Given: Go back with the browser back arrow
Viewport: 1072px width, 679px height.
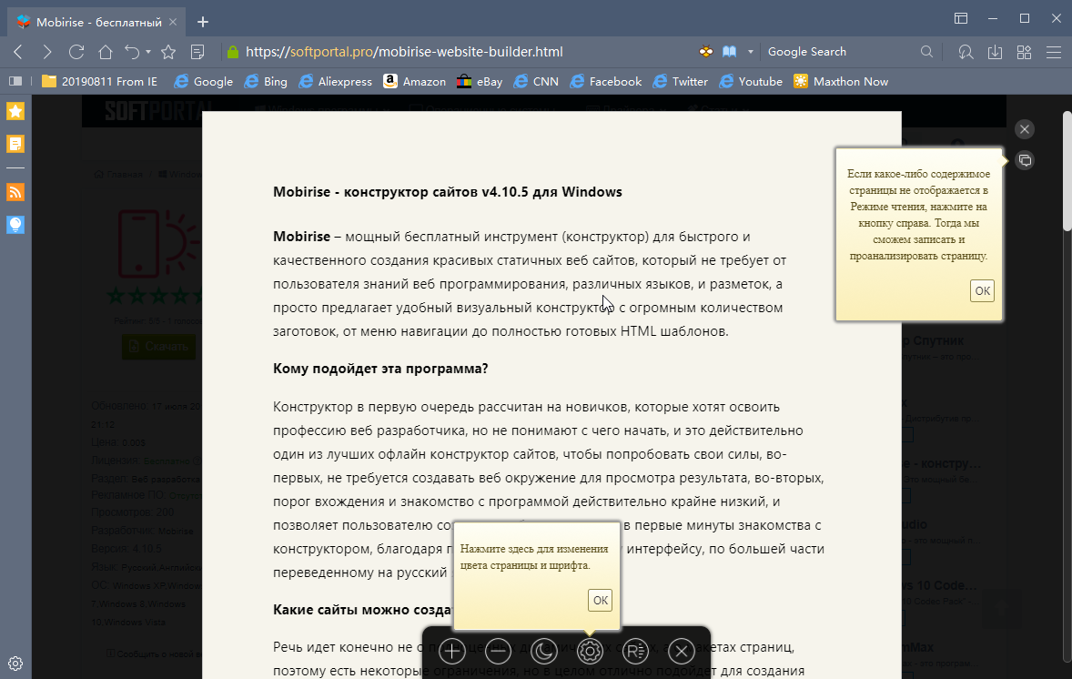Looking at the screenshot, I should click(18, 52).
